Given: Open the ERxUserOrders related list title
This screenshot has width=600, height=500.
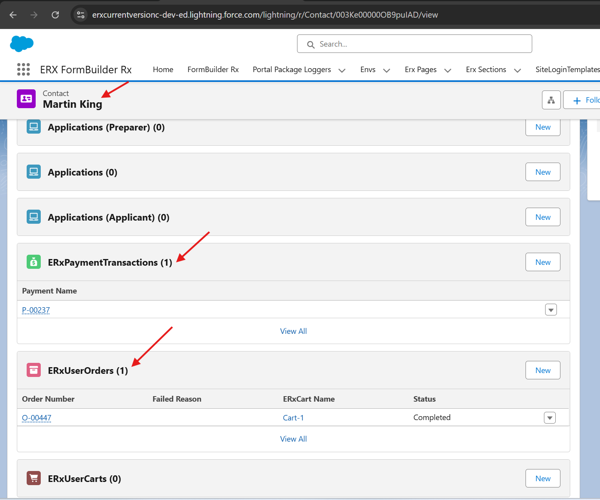Looking at the screenshot, I should 88,371.
